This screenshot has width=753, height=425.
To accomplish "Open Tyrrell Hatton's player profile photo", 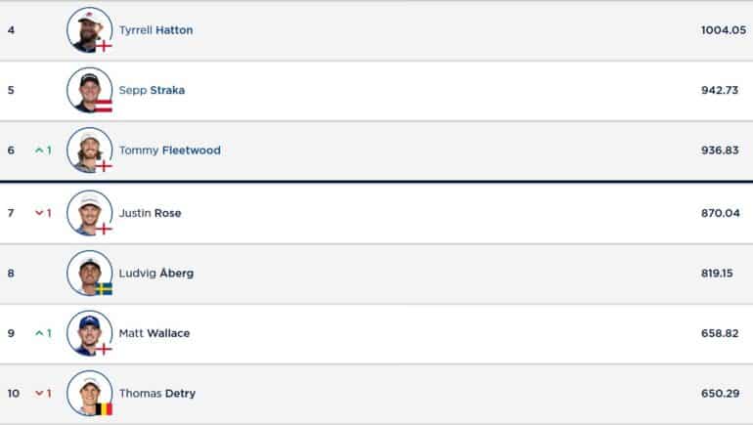I will (89, 29).
